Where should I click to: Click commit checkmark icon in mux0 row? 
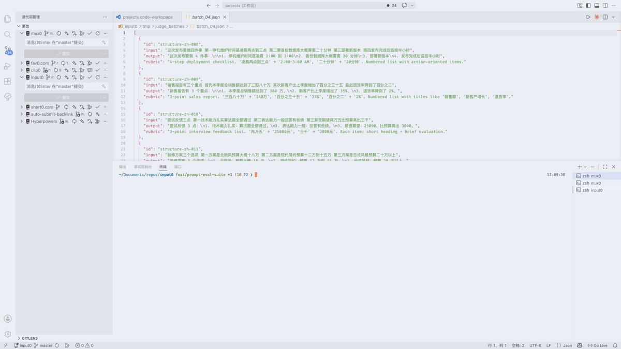90,34
